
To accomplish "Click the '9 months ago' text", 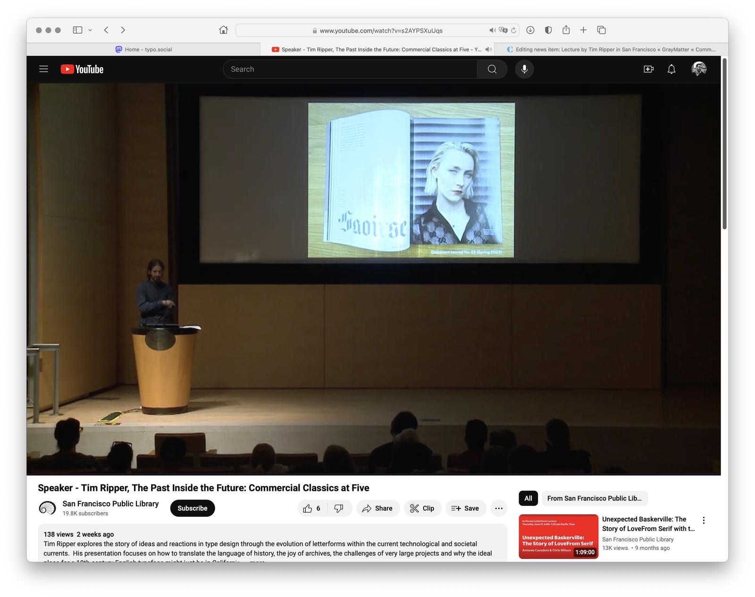I will tap(653, 548).
